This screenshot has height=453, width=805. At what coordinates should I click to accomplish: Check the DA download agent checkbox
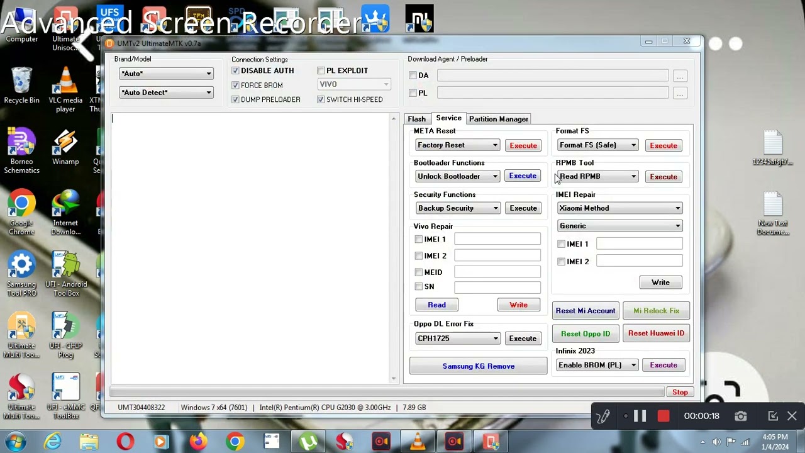click(413, 75)
